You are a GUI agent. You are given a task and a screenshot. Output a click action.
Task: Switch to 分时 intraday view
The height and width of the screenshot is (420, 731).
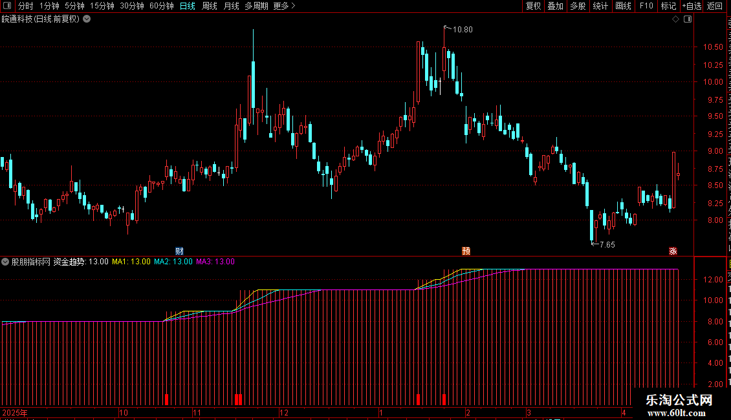tap(26, 6)
